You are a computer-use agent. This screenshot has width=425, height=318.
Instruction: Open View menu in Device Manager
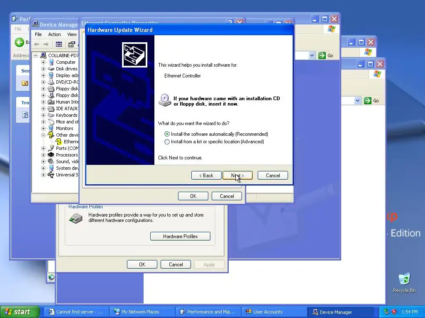tap(72, 34)
